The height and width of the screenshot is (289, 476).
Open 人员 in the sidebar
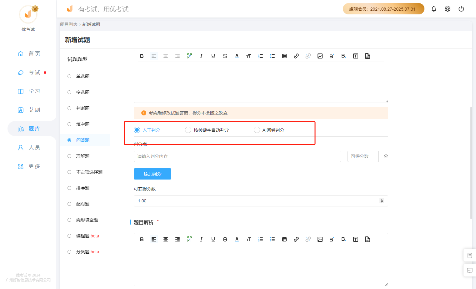[x=29, y=147]
